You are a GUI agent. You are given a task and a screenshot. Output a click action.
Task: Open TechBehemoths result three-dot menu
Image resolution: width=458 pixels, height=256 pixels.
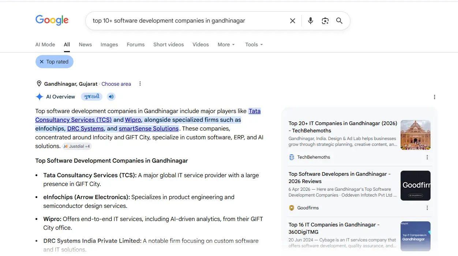tap(427, 157)
